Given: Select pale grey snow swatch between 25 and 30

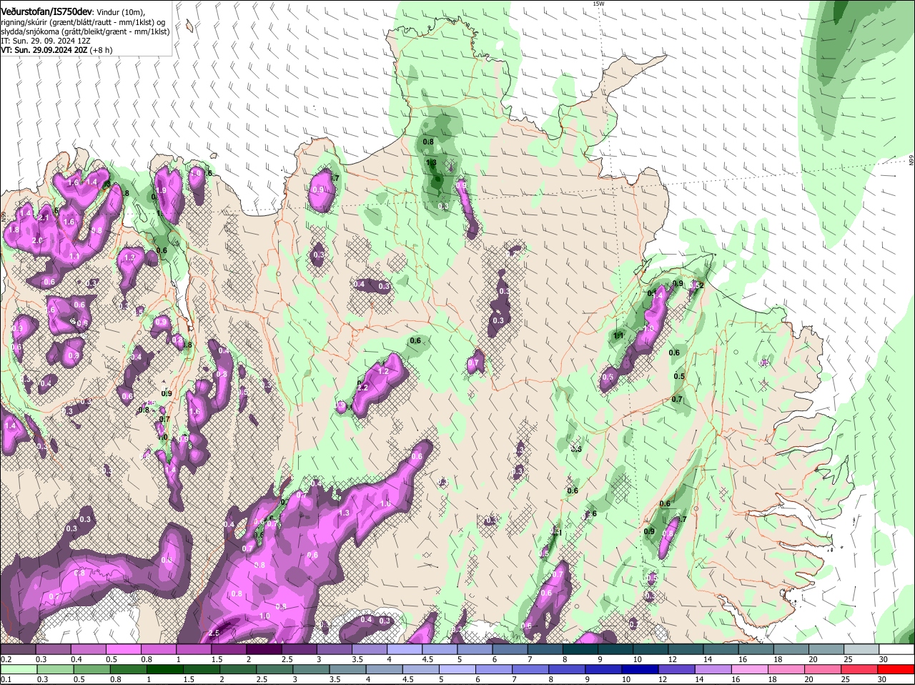Looking at the screenshot, I should point(861,649).
